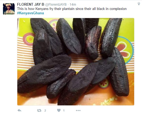Click the FLORENT JAY B display name
Screen dimensions: 142x114
click(x=31, y=4)
